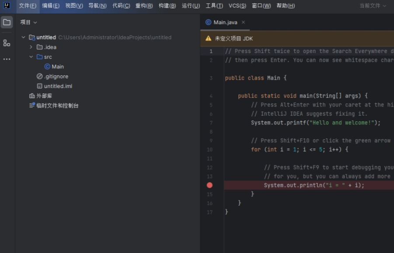
Task: Collapse the untitled project node
Action: coord(23,37)
